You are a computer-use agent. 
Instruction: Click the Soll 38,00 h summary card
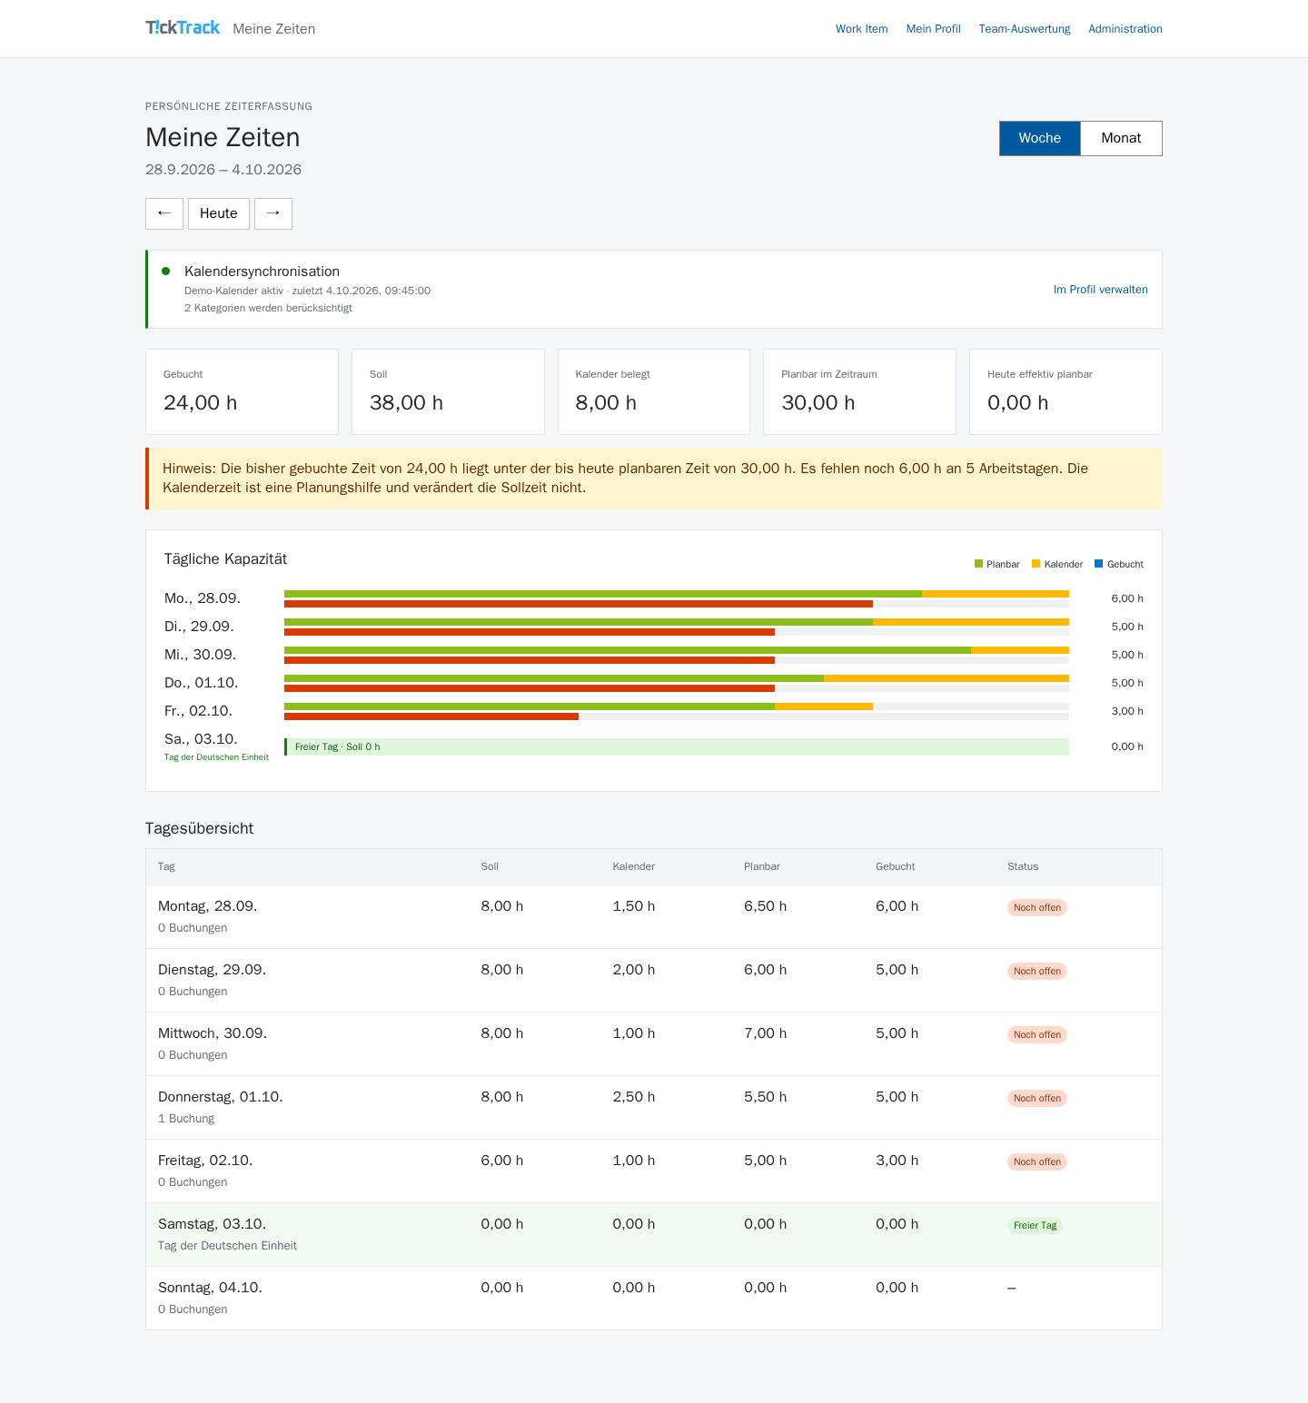tap(448, 391)
